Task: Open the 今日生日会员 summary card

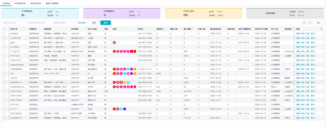Action: point(203,14)
